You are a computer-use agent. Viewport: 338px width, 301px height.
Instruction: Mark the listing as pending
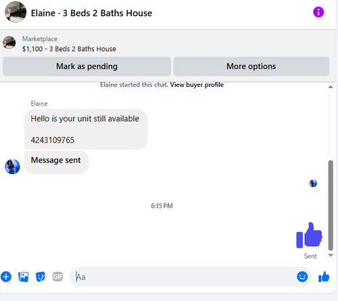point(87,66)
